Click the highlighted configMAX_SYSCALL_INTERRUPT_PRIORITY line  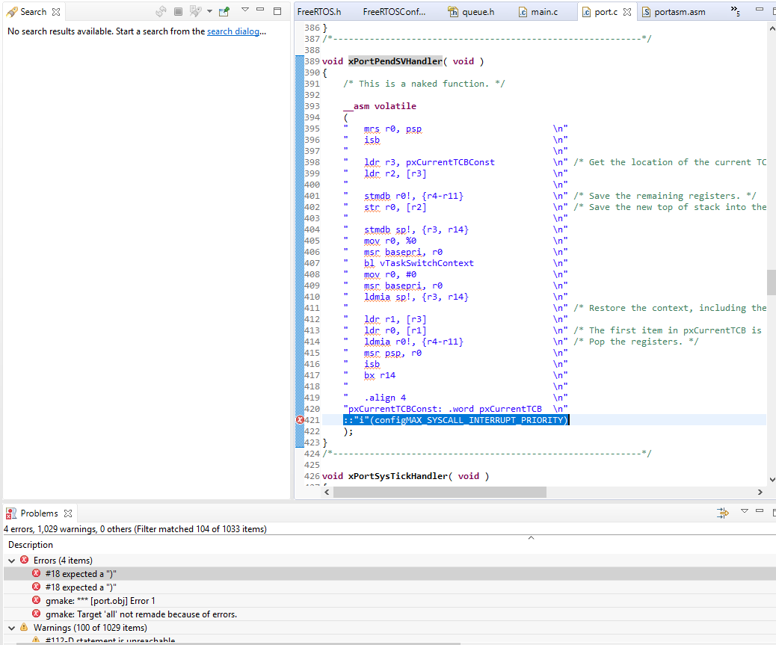click(456, 420)
